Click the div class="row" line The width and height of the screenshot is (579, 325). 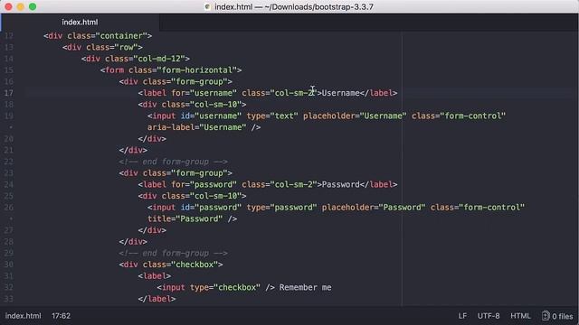102,47
